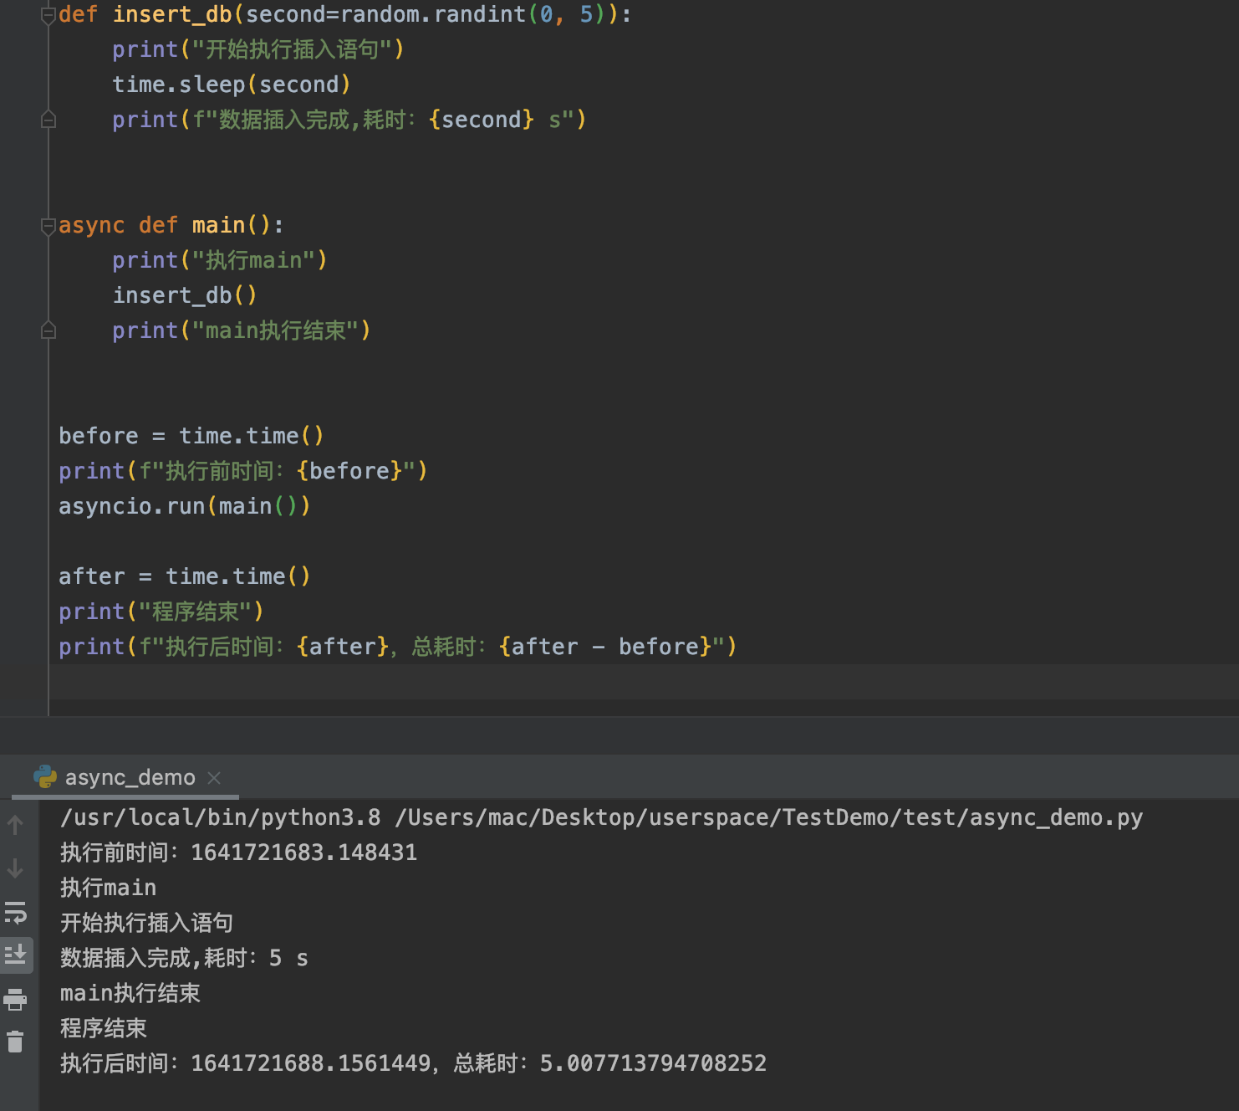This screenshot has height=1111, width=1239.
Task: Click asyncio.run(main()) line in editor
Action: (x=185, y=506)
